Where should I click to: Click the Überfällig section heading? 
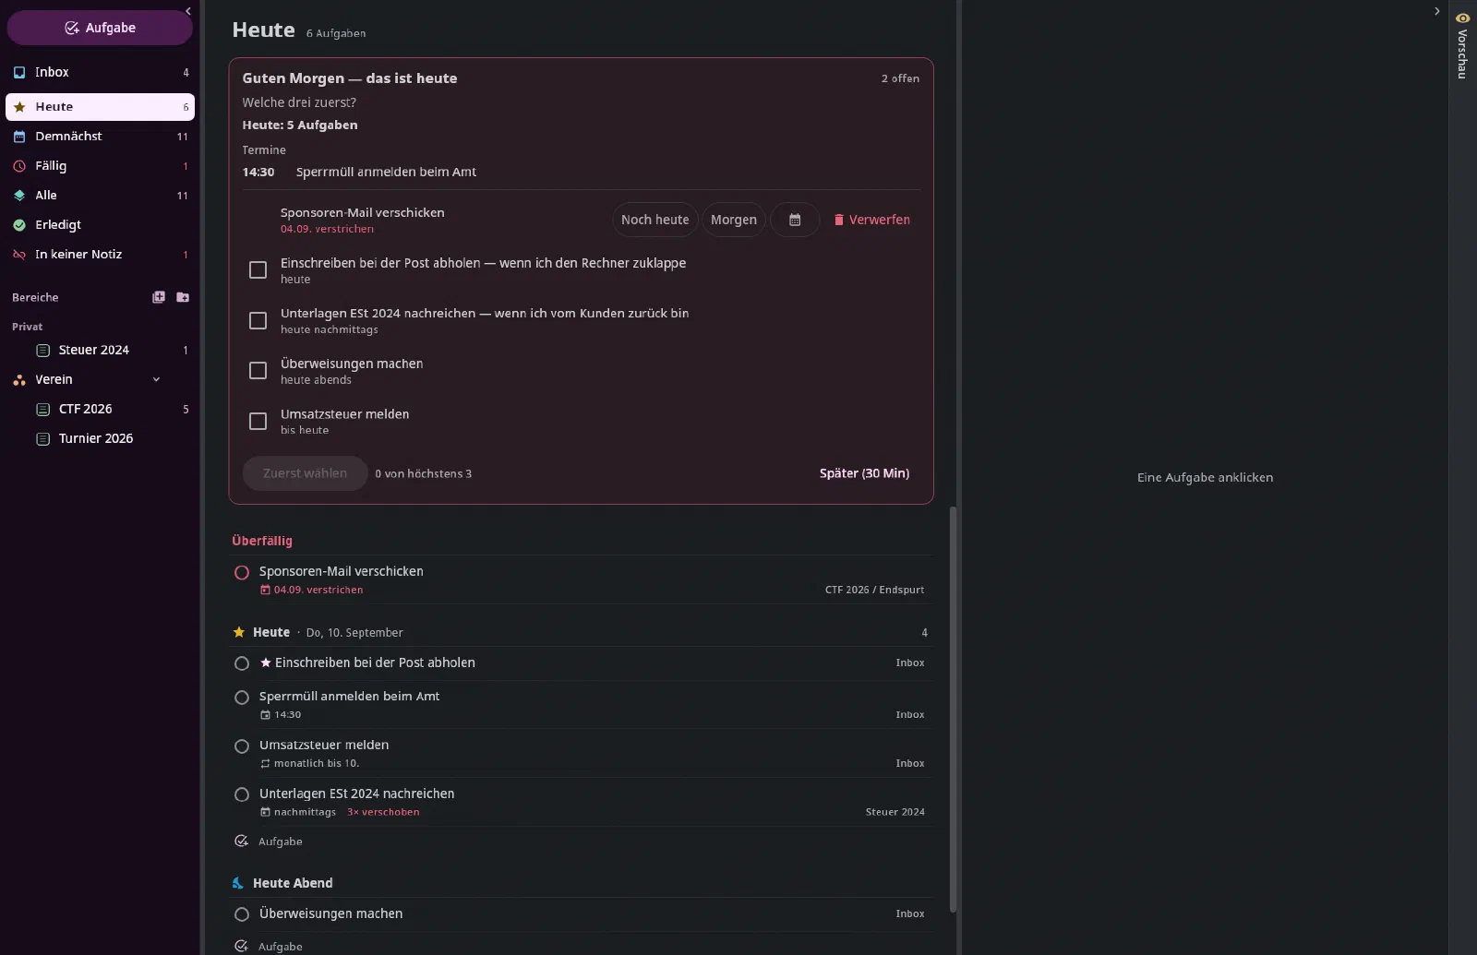click(x=262, y=541)
